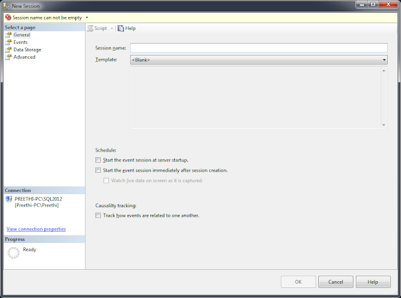Click the General page icon
This screenshot has height=298, width=401.
(x=8, y=35)
